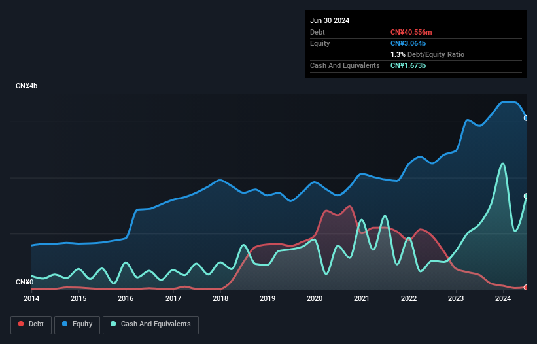Click the blue endpoint marker on the Equity line
Screen dimensions: 537x344
pyautogui.click(x=526, y=118)
